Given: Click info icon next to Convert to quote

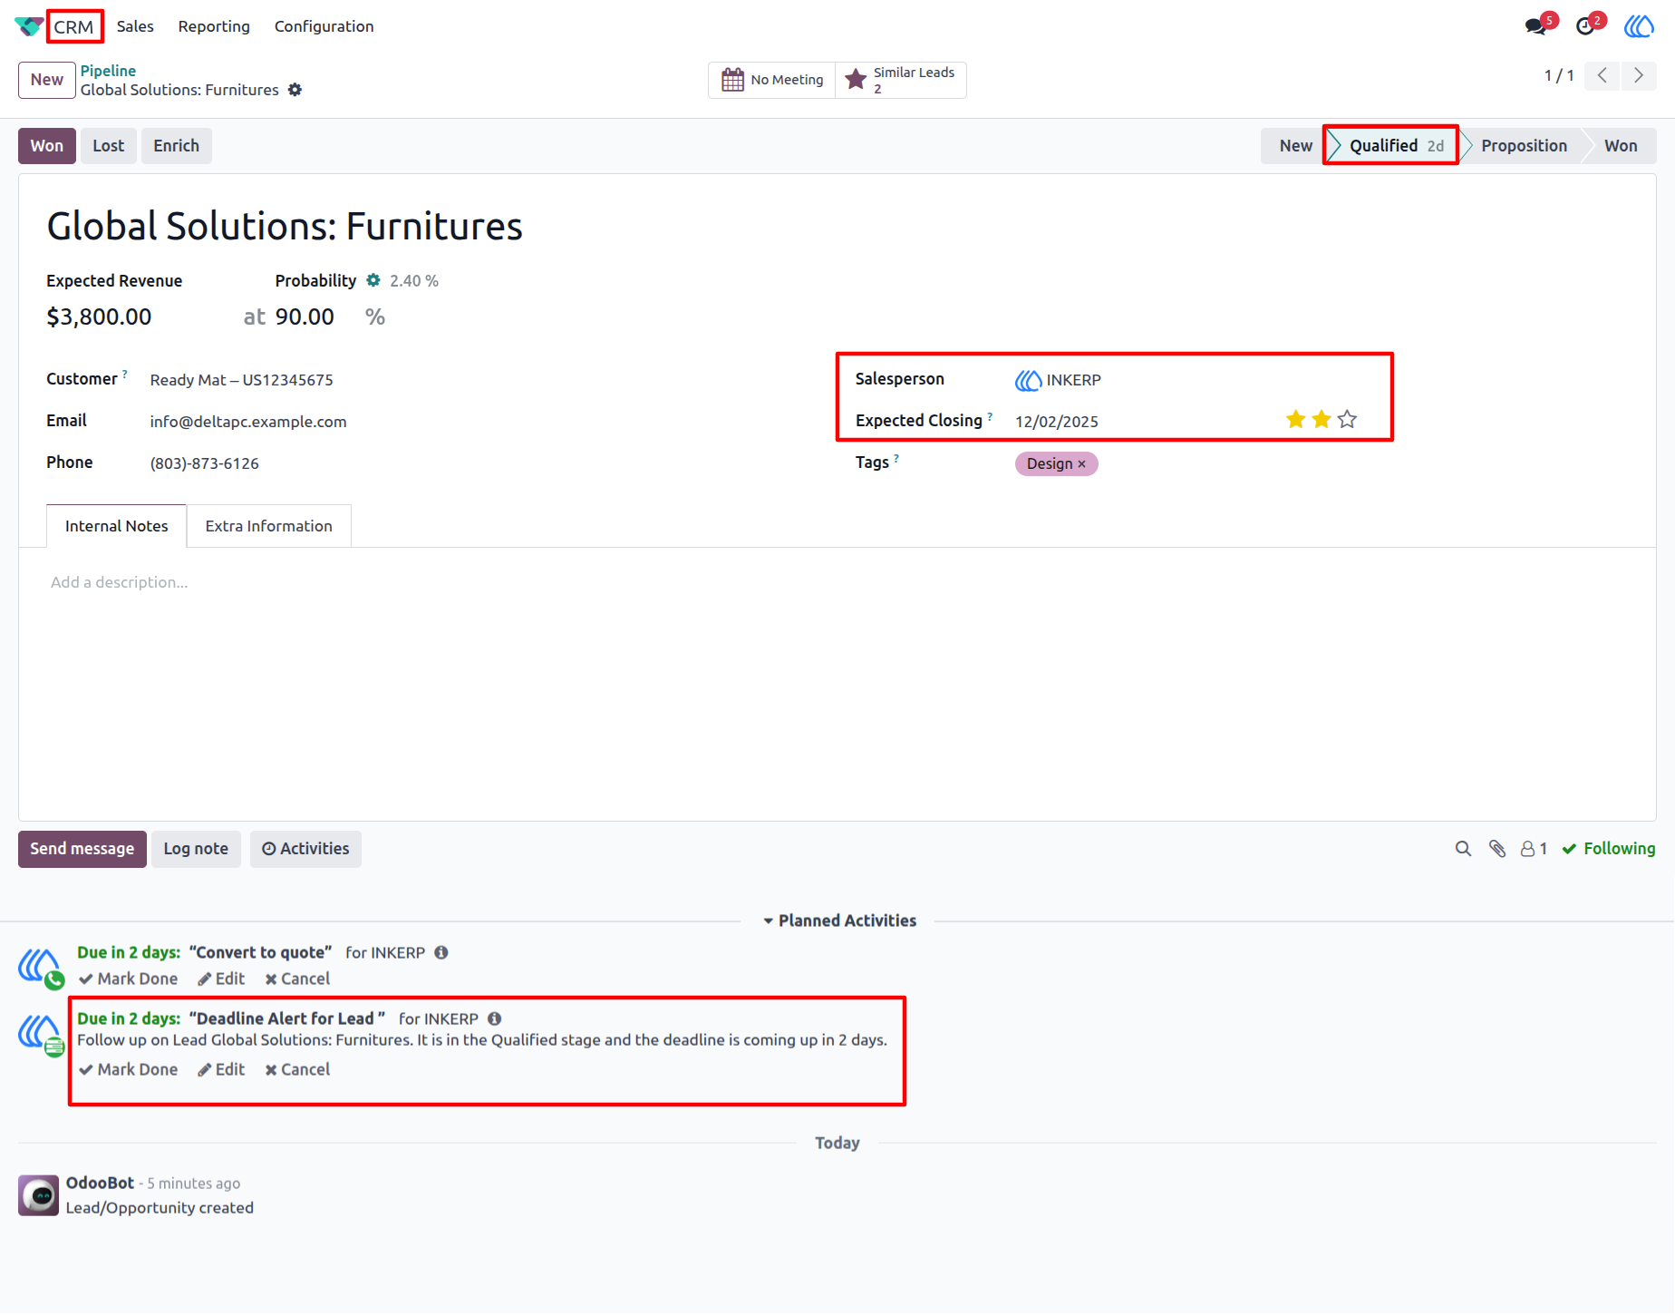Looking at the screenshot, I should (x=441, y=952).
